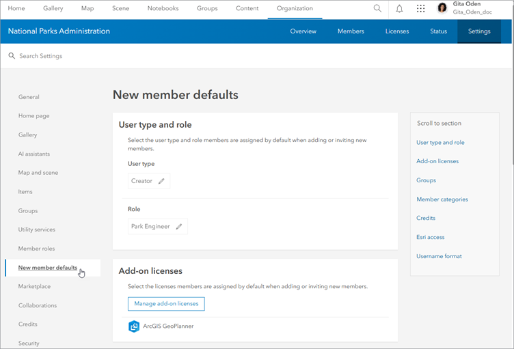
Task: Jump to Member categories section
Action: tap(442, 199)
